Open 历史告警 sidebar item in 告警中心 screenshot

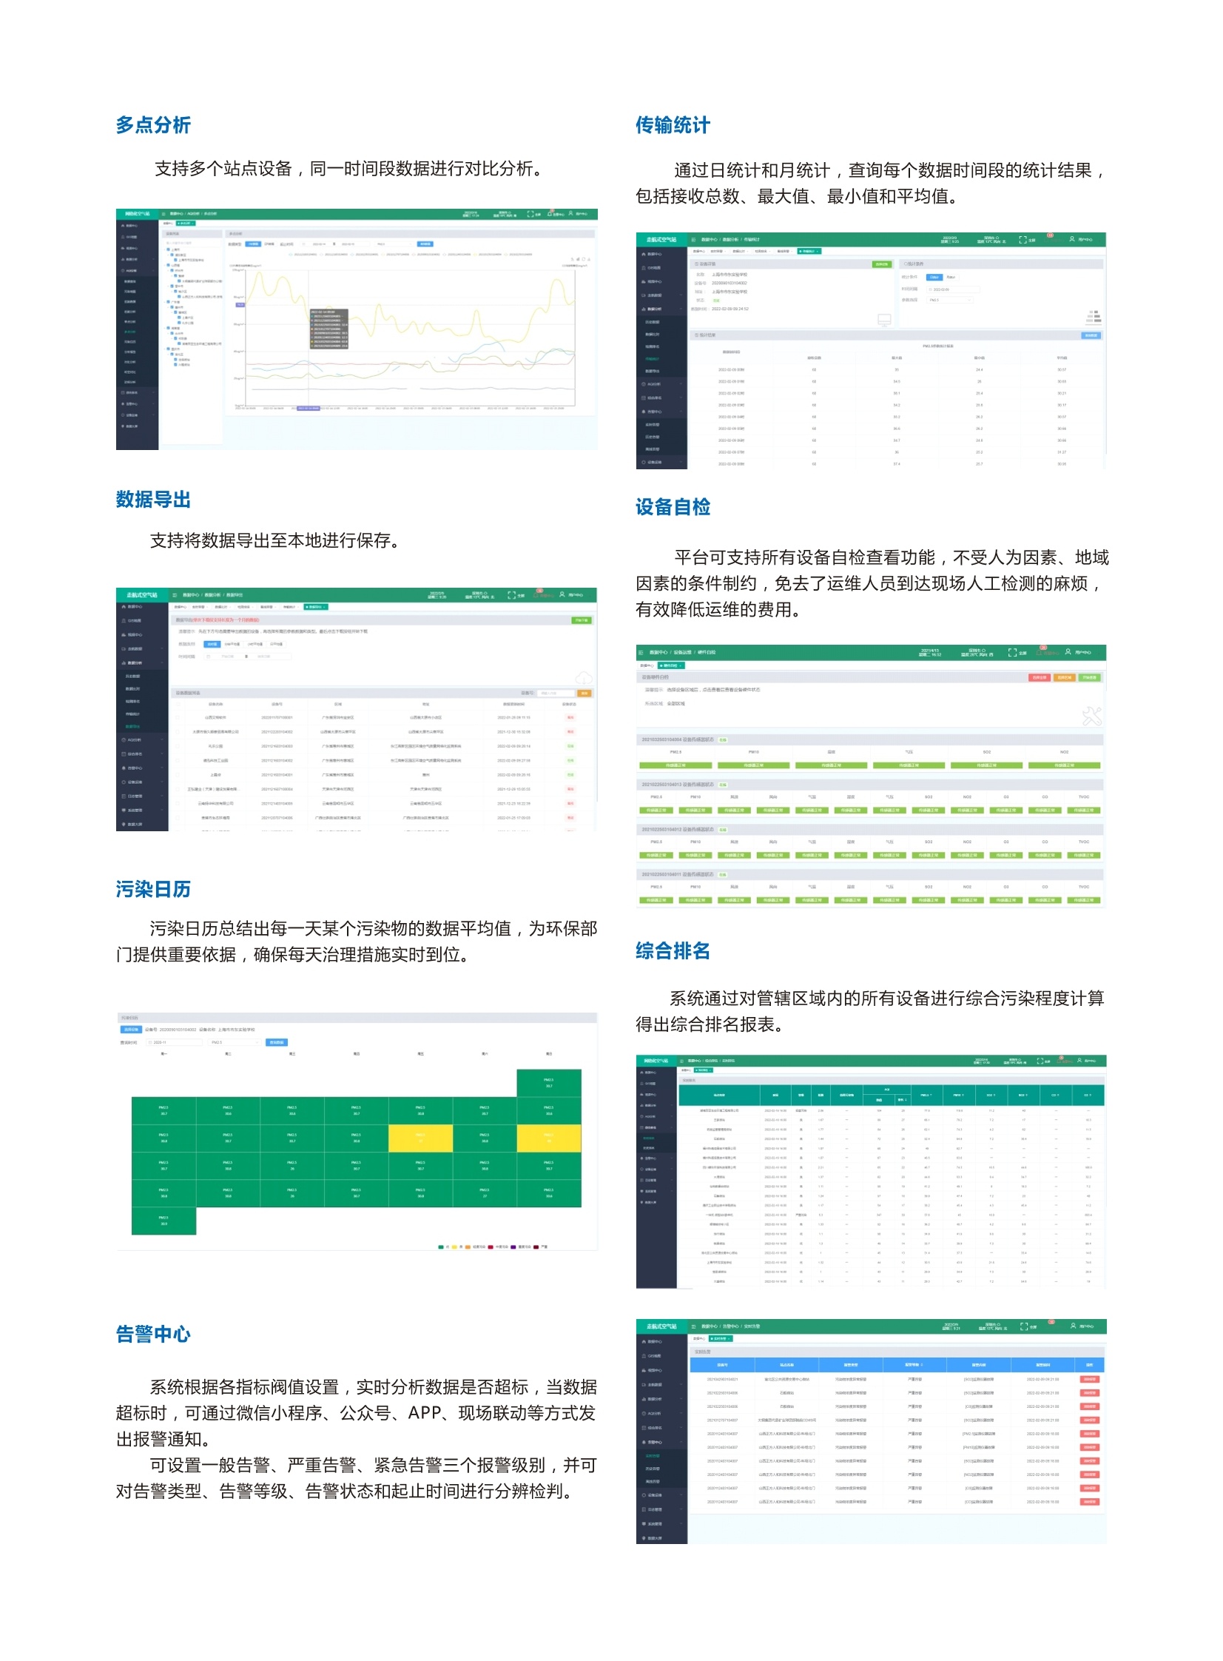[653, 1469]
